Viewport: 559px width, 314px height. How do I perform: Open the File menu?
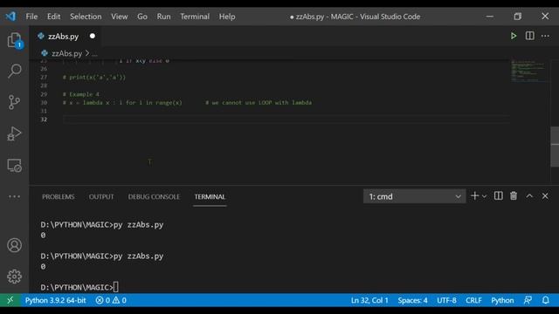coord(31,17)
